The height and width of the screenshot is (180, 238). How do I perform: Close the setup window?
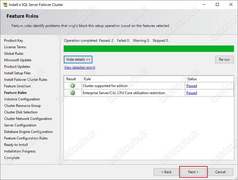(231, 4)
